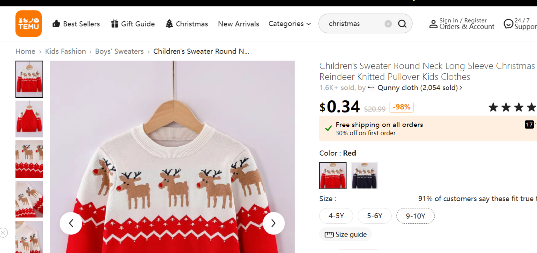This screenshot has height=253, width=537.
Task: Select size 9-10Y
Action: pyautogui.click(x=415, y=216)
